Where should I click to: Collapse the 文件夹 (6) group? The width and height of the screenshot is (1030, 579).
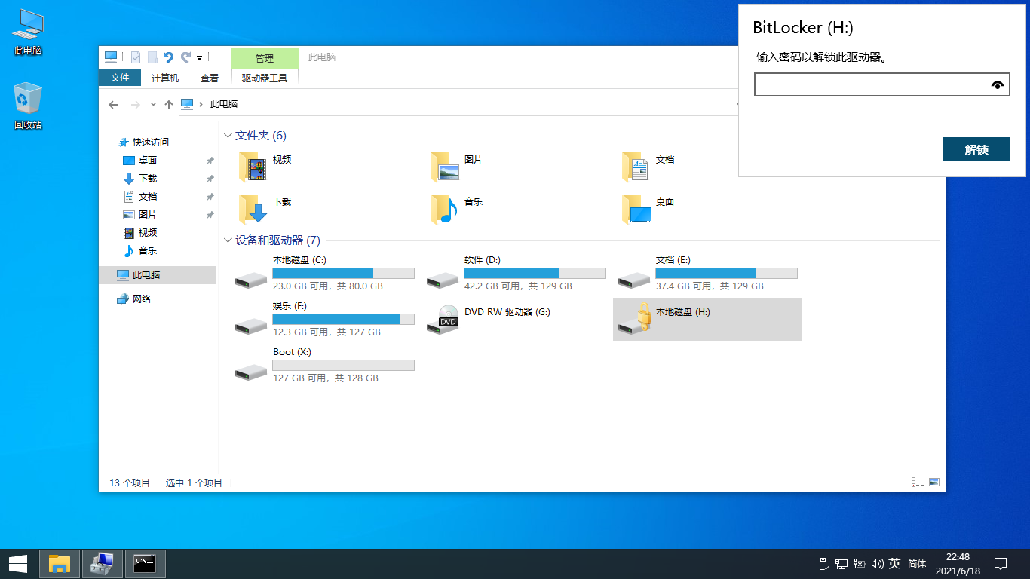pyautogui.click(x=228, y=136)
